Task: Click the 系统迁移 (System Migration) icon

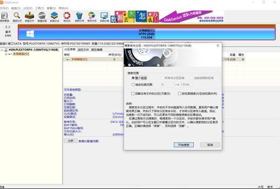Action: coord(105,18)
